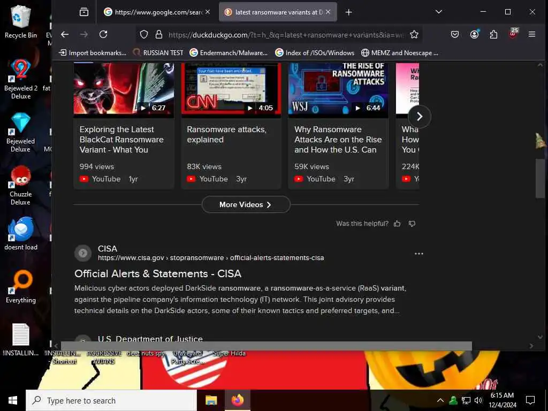Open Official Alerts & Statements - CISA link

pyautogui.click(x=158, y=273)
